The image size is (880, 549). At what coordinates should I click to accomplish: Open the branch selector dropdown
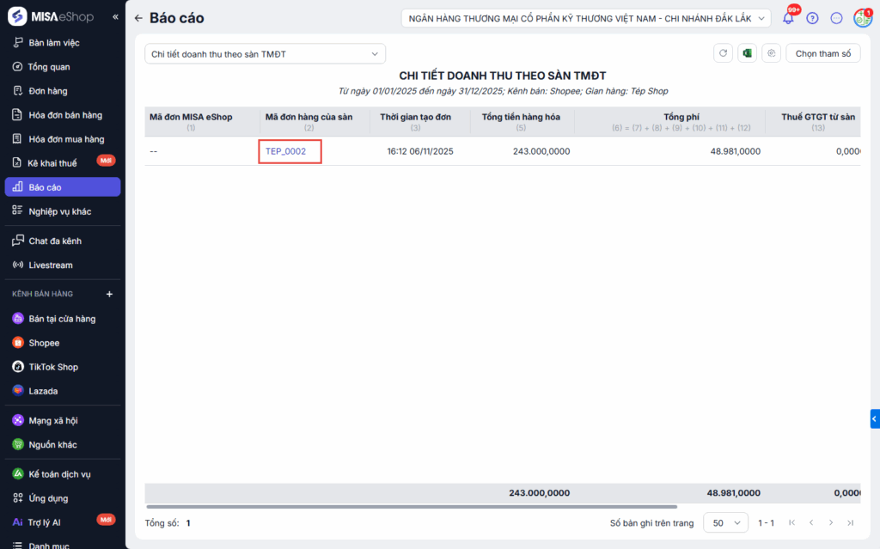[x=586, y=19]
